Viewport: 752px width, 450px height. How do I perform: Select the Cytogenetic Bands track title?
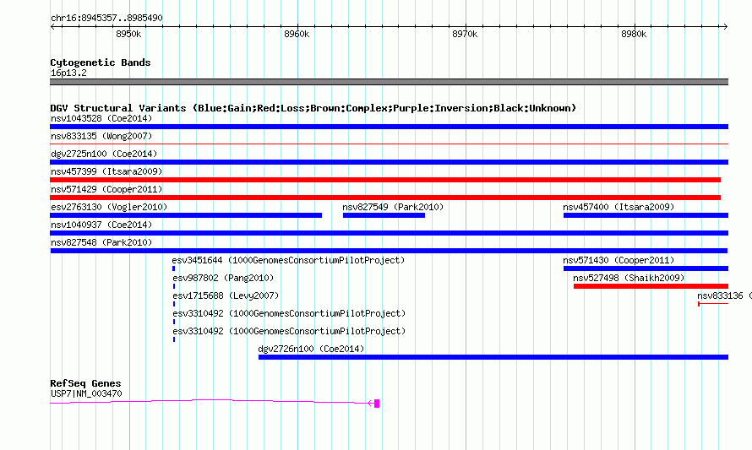(x=101, y=62)
